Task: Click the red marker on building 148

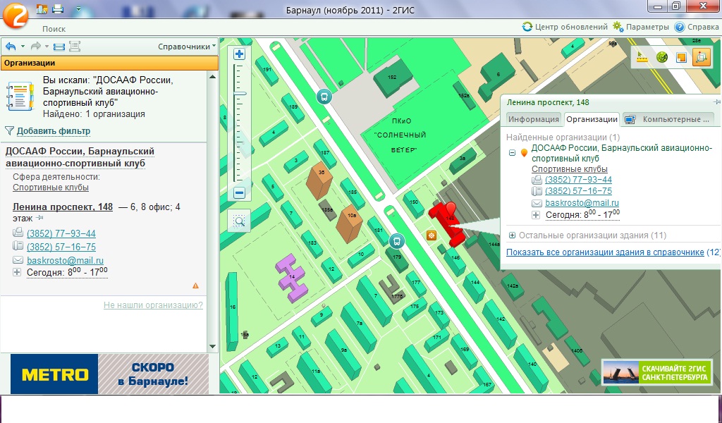Action: point(451,209)
